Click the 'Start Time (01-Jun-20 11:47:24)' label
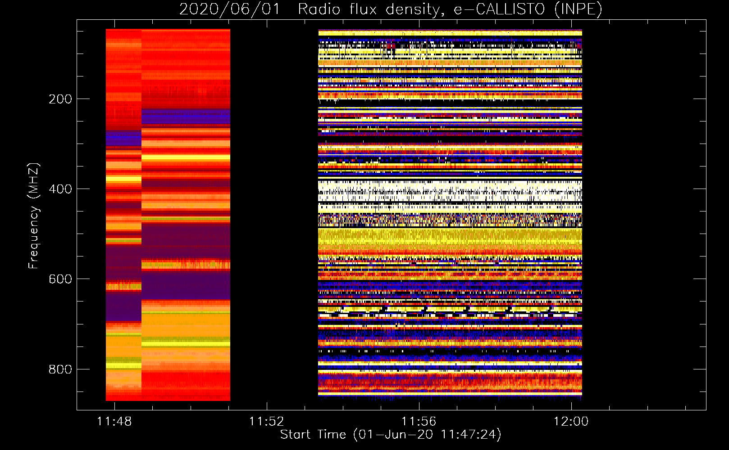Image resolution: width=729 pixels, height=450 pixels. point(391,435)
